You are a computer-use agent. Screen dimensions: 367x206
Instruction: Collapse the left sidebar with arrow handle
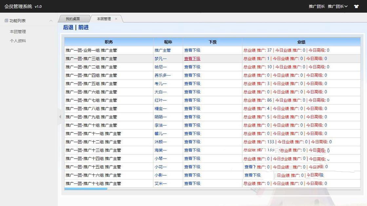[x=60, y=116]
